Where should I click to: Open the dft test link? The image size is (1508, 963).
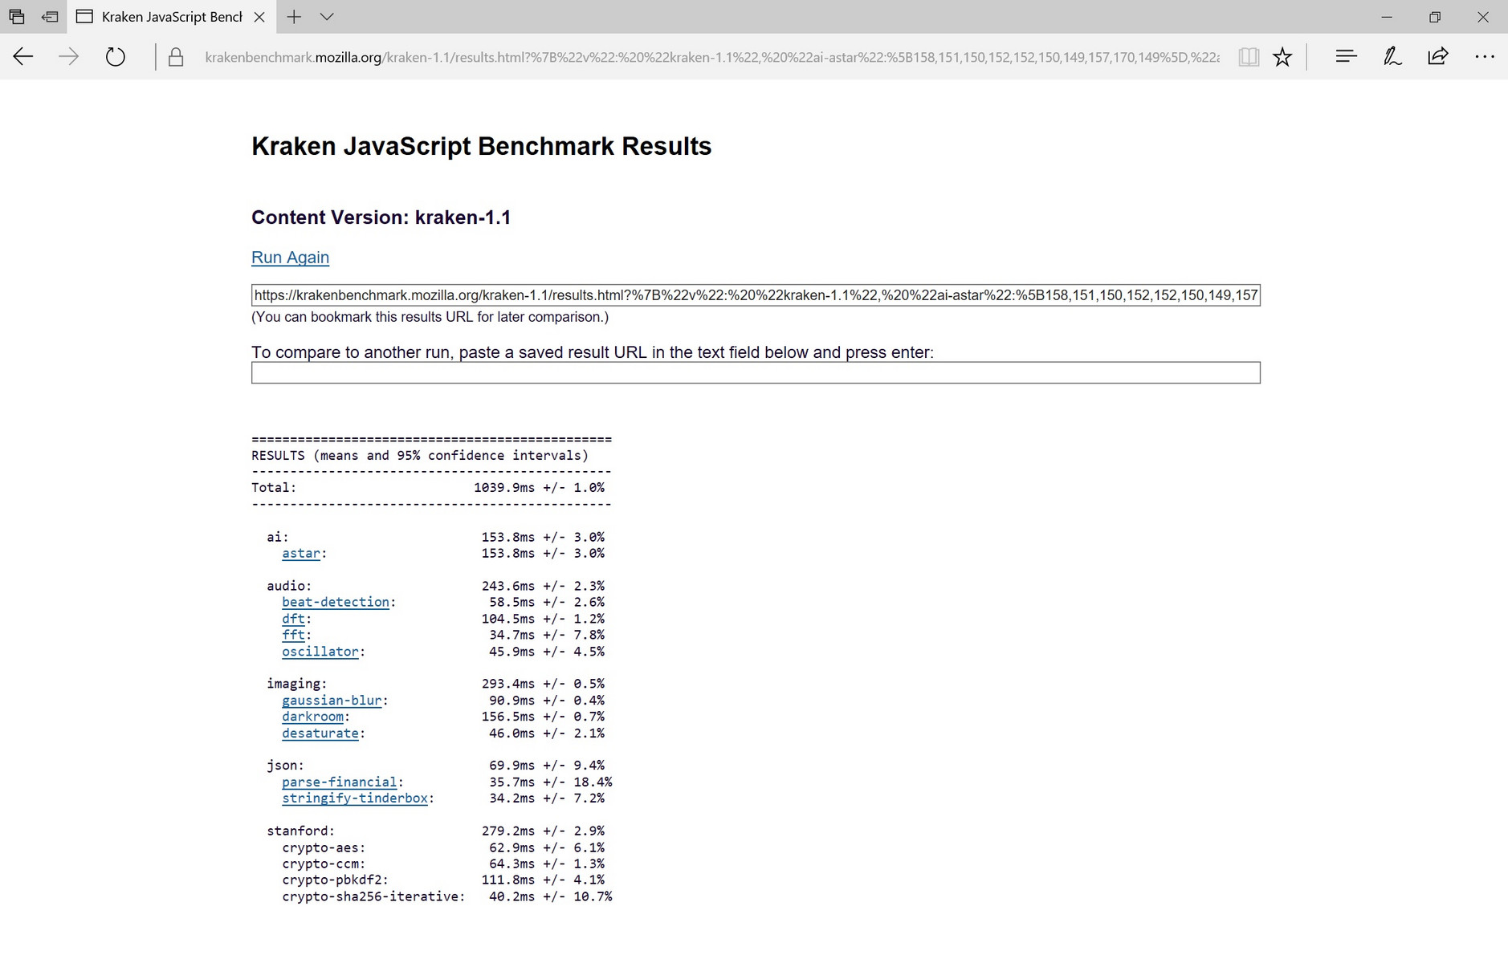point(293,619)
